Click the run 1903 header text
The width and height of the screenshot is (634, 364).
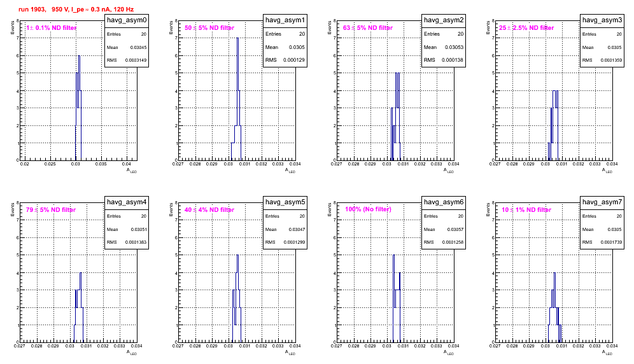click(76, 10)
